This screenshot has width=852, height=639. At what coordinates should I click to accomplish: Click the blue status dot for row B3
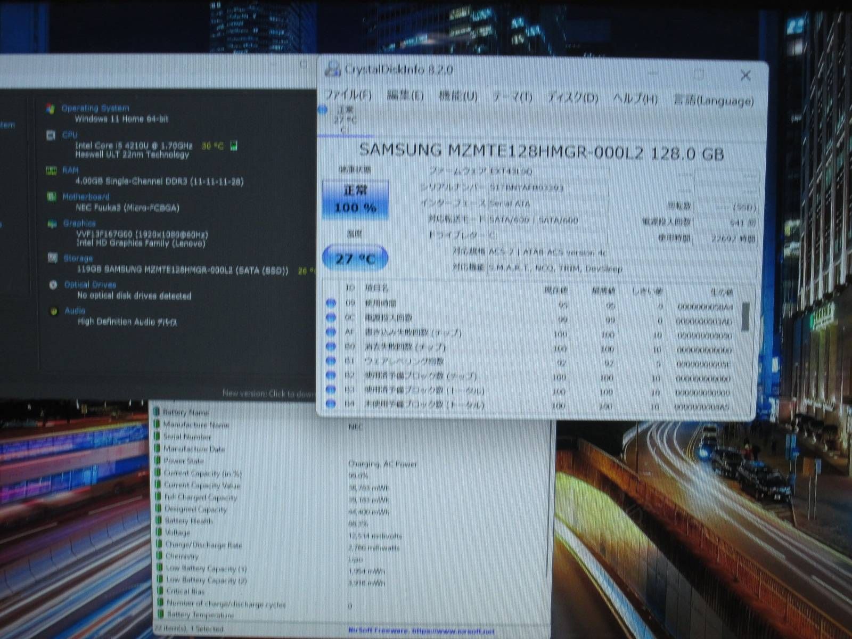(331, 389)
